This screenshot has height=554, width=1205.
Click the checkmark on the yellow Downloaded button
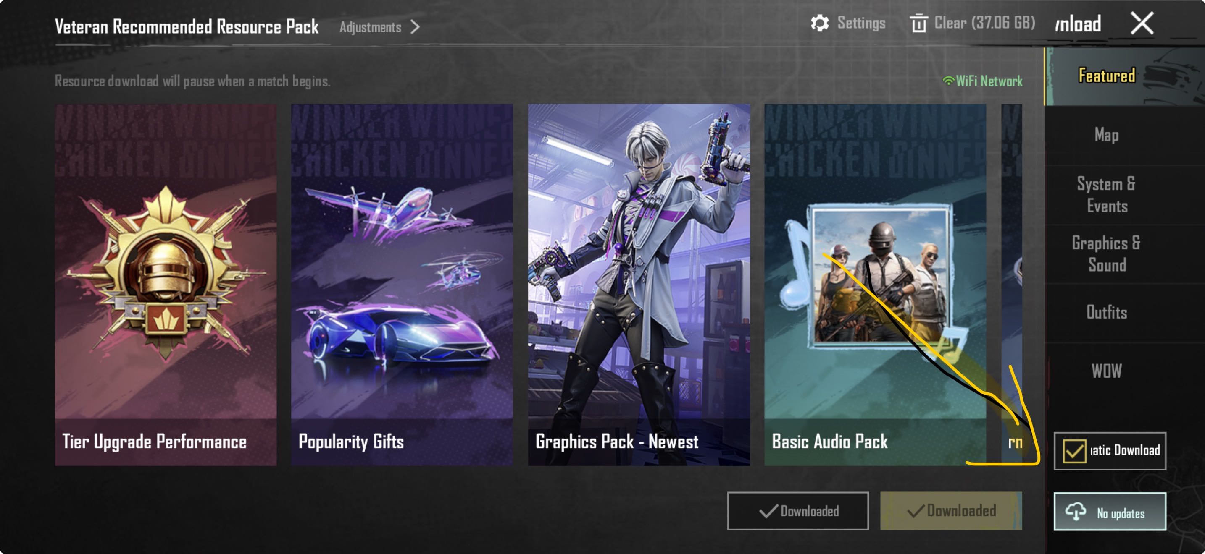[916, 511]
